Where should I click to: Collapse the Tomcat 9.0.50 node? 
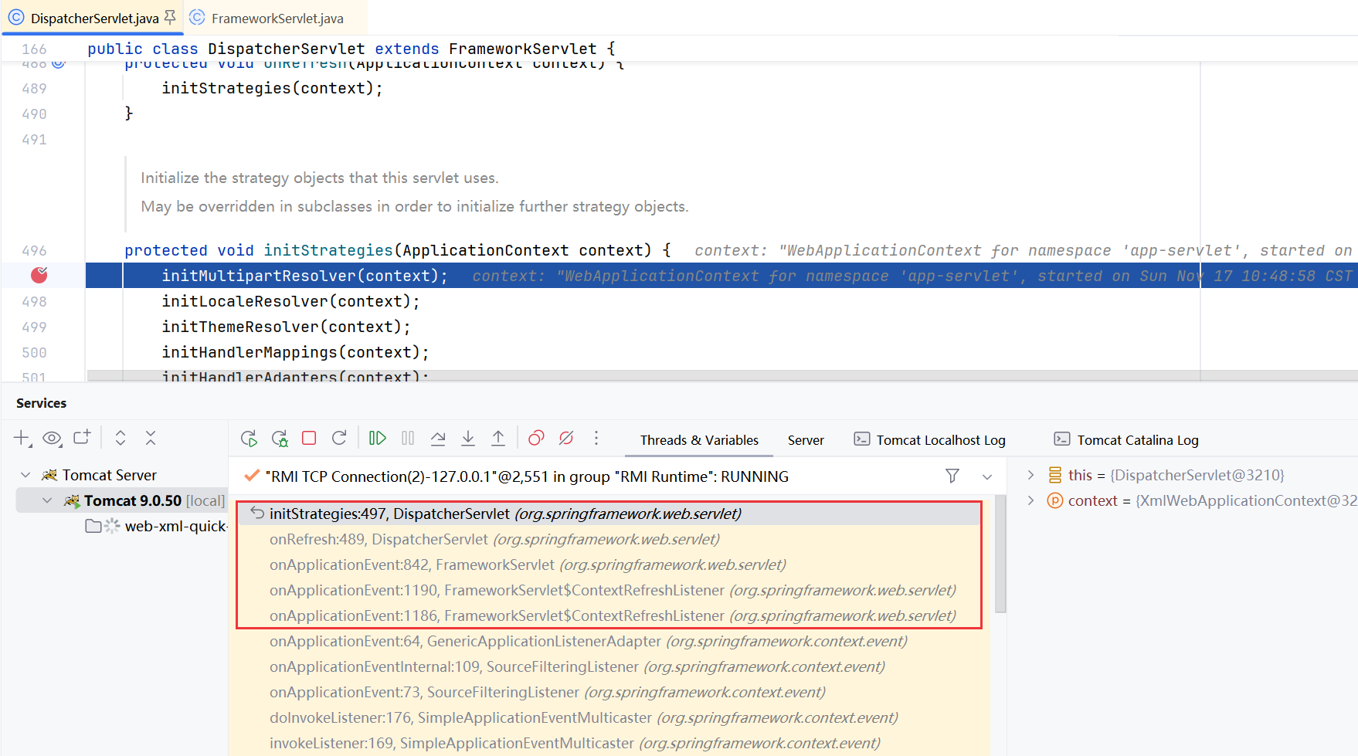coord(47,500)
